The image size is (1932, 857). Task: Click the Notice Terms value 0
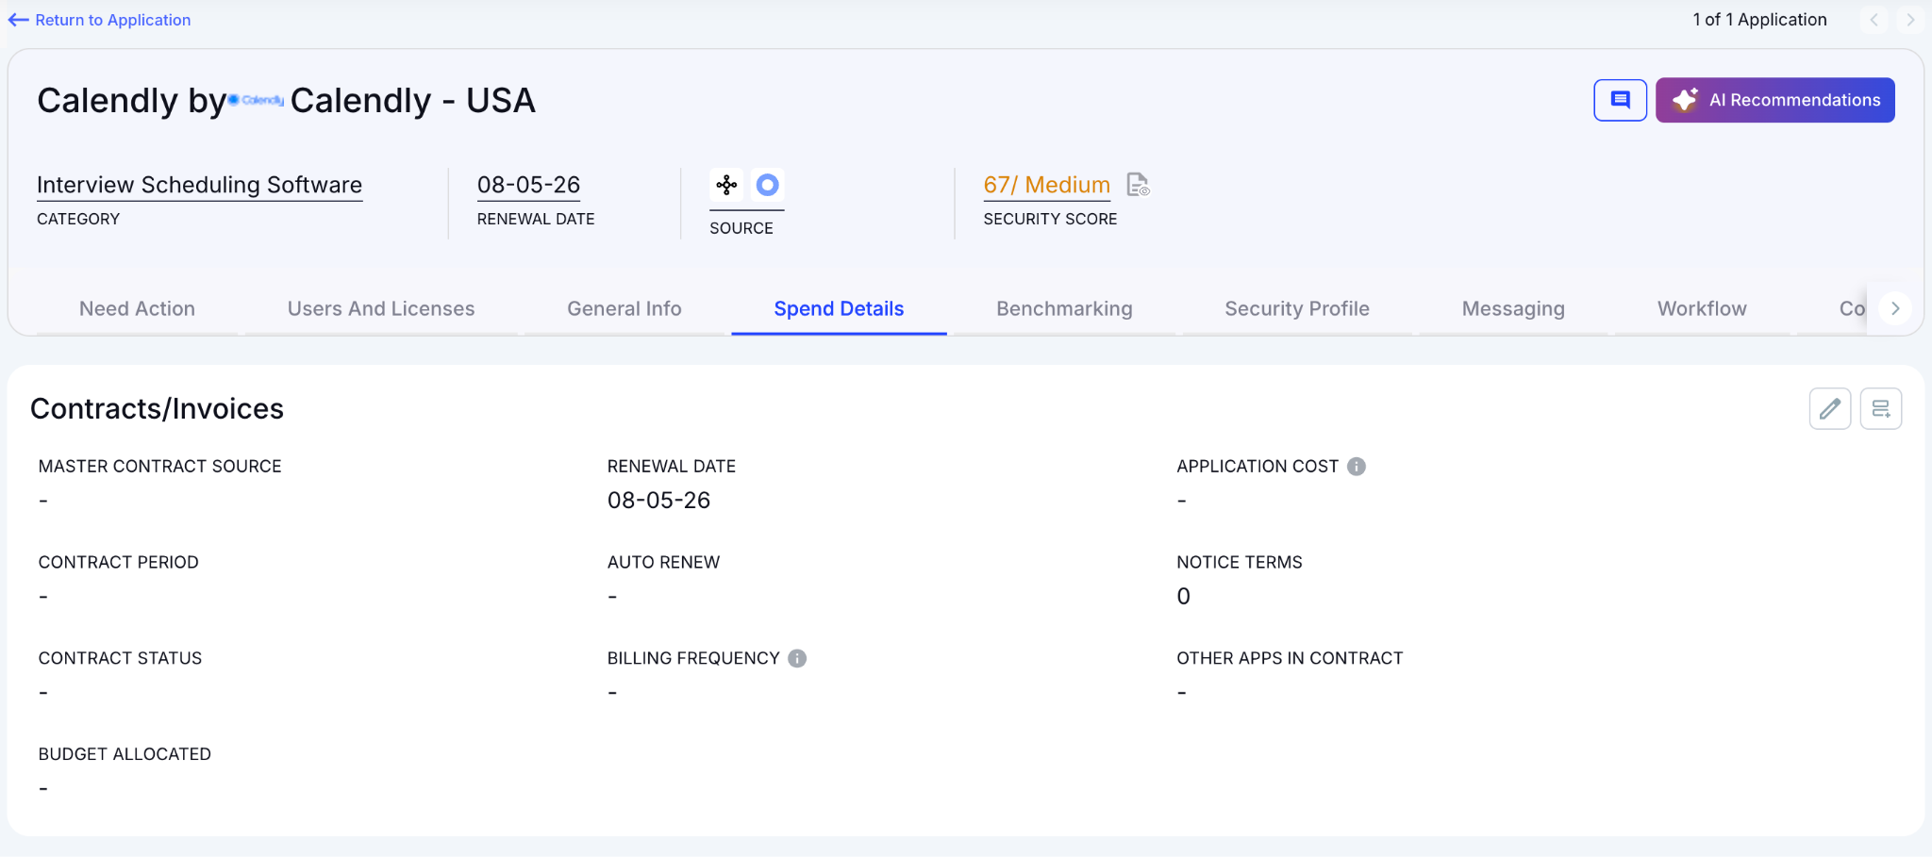pos(1183,596)
